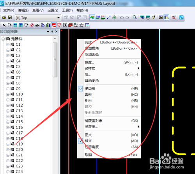Click the Undo arrow icon
The image size is (195, 174).
(x=122, y=18)
